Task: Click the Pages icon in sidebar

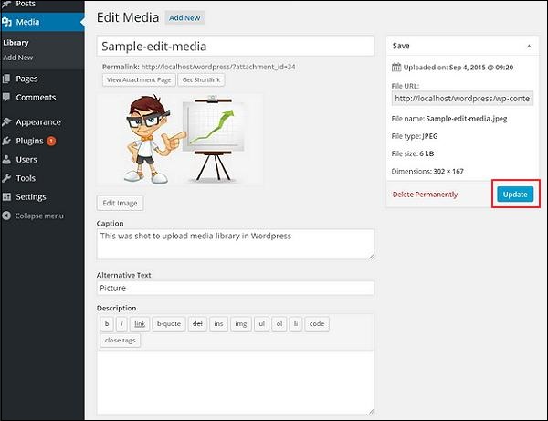Action: tap(7, 79)
